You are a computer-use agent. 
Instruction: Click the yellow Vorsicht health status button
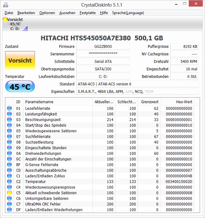[20, 60]
